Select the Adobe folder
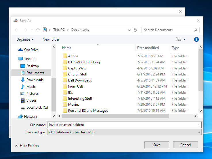The height and width of the screenshot is (159, 212). [73, 56]
